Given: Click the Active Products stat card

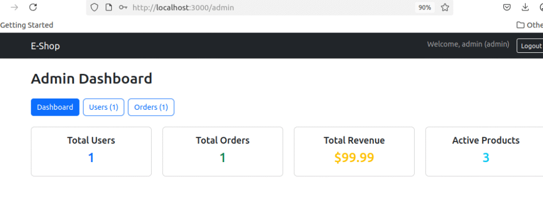Looking at the screenshot, I should tap(485, 152).
